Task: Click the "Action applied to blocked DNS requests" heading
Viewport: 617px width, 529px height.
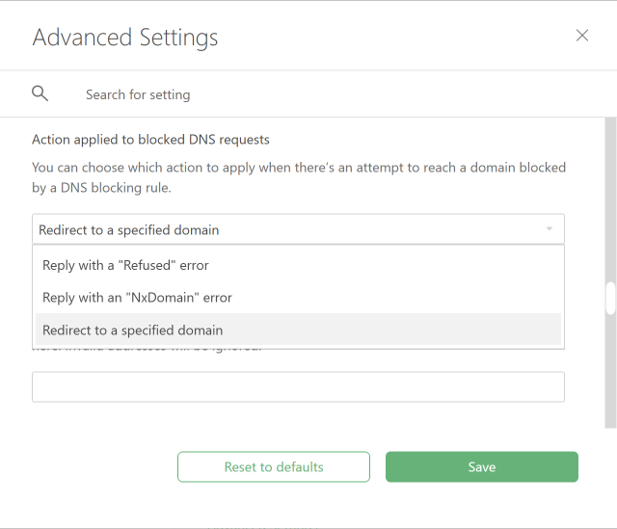Action: [x=150, y=140]
